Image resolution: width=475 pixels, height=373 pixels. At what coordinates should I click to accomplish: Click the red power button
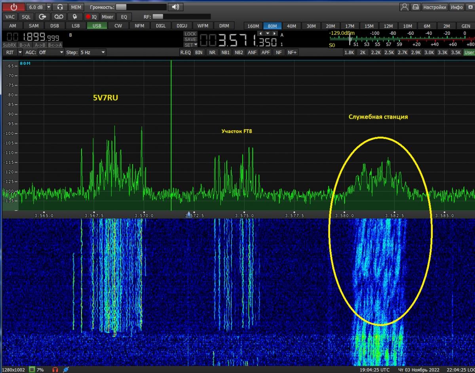pyautogui.click(x=14, y=7)
